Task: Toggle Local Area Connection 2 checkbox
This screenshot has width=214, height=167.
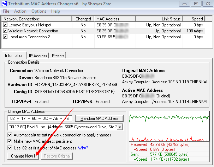Action: click(x=5, y=37)
